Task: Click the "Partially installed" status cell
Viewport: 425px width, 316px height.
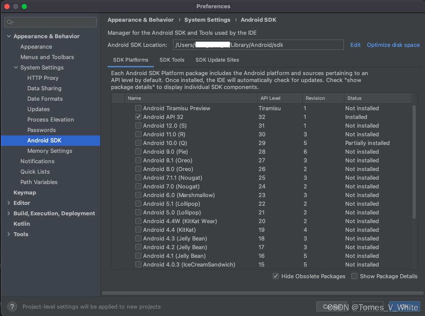Action: pyautogui.click(x=367, y=143)
